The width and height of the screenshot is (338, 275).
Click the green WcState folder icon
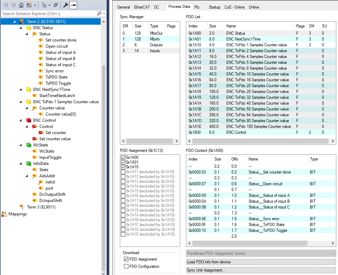click(29, 145)
